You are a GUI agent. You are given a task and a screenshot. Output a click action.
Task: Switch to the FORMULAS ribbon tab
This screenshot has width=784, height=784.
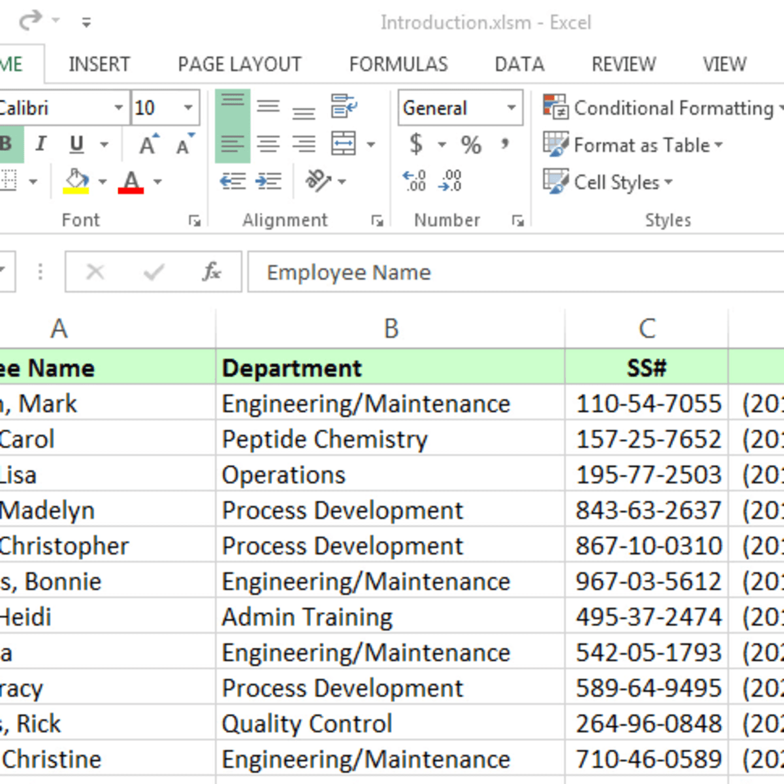click(399, 64)
